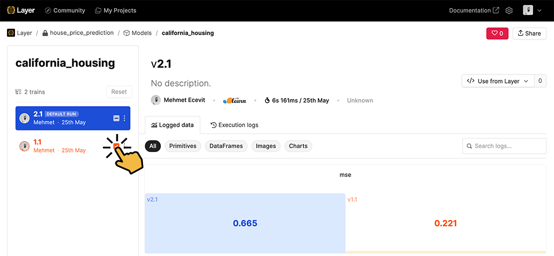Screen dimensions: 554x256
Task: Click the 2 trains list icon
Action: point(18,92)
